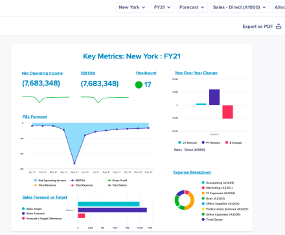Toggle Gross Profit legend series
285x235 pixels.
[117, 181]
